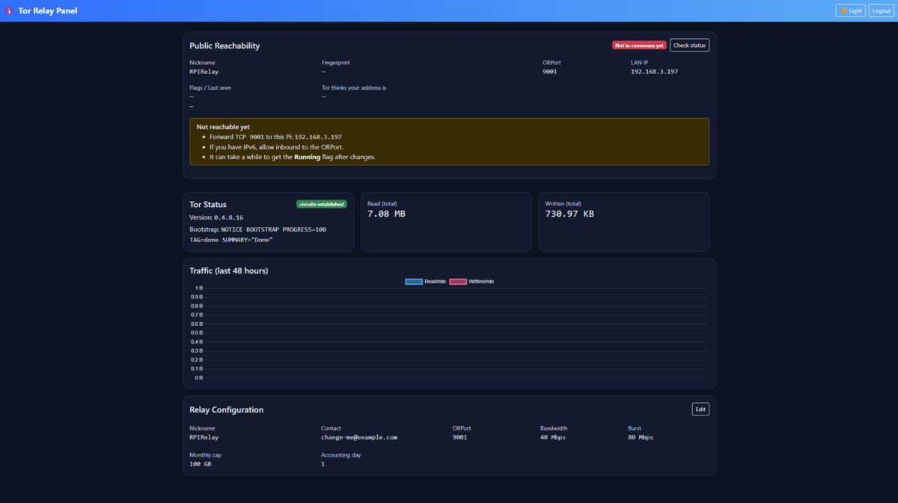Viewport: 898px width, 503px height.
Task: Expand the Tor Status card
Action: tap(207, 204)
